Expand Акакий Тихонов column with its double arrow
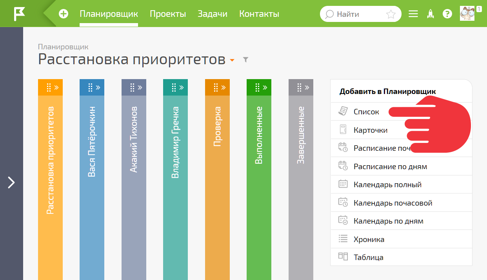 point(140,87)
